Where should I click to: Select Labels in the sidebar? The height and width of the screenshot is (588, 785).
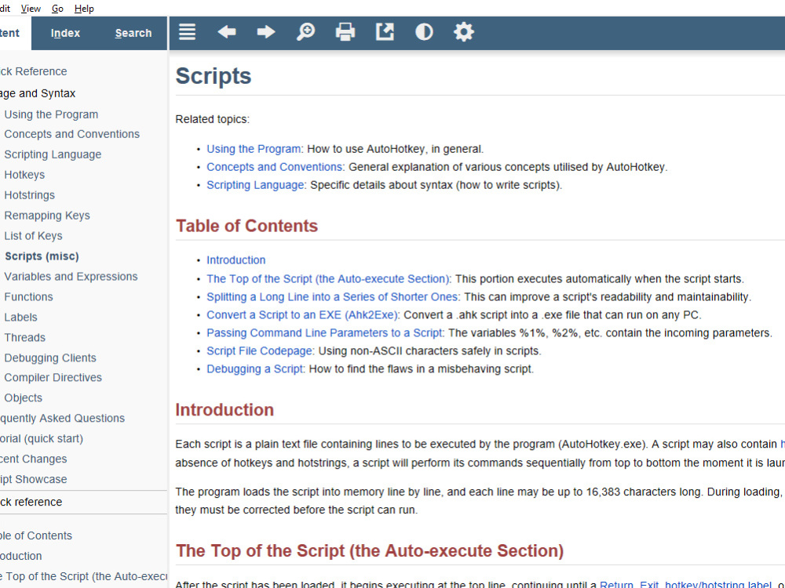(20, 318)
